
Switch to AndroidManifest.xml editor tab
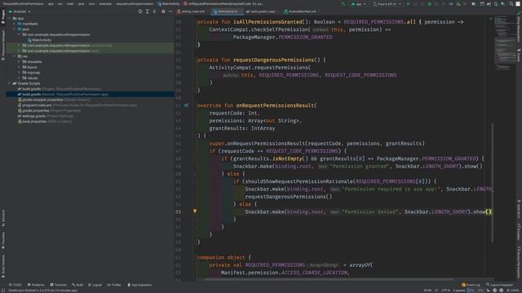tap(301, 11)
